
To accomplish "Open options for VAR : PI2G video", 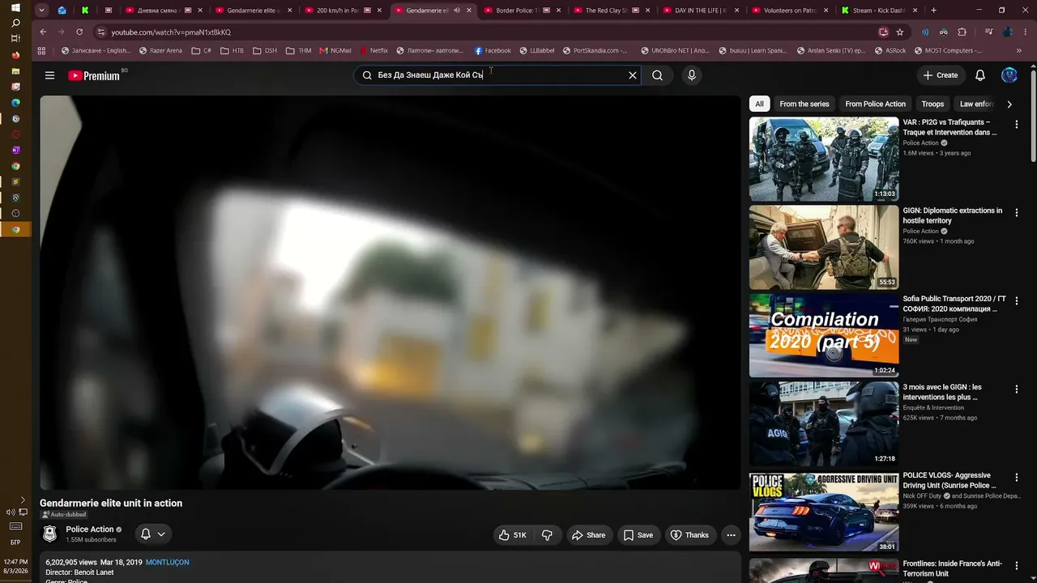I will 1017,124.
